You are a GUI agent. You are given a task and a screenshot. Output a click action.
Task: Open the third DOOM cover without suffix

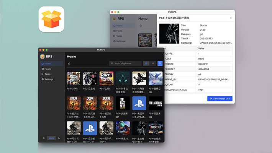click(107, 103)
